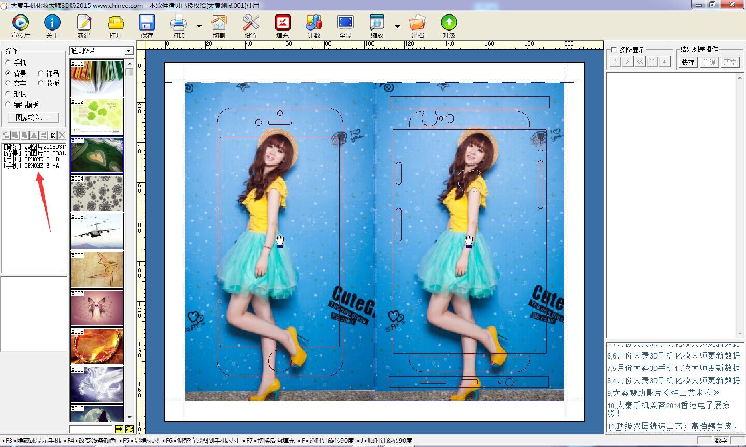Viewport: 746px width, 447px height.
Task: Open news link 8,4月份大秦3D手机化妆大师更新数据
Action: 673,380
